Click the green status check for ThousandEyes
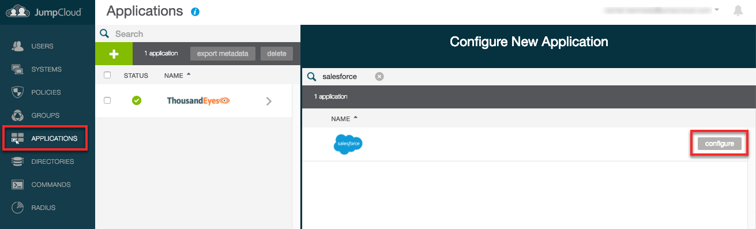The image size is (756, 229). [137, 100]
